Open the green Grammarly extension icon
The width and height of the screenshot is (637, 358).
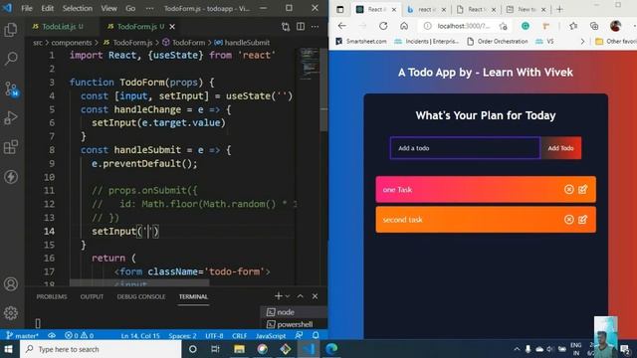(526, 26)
